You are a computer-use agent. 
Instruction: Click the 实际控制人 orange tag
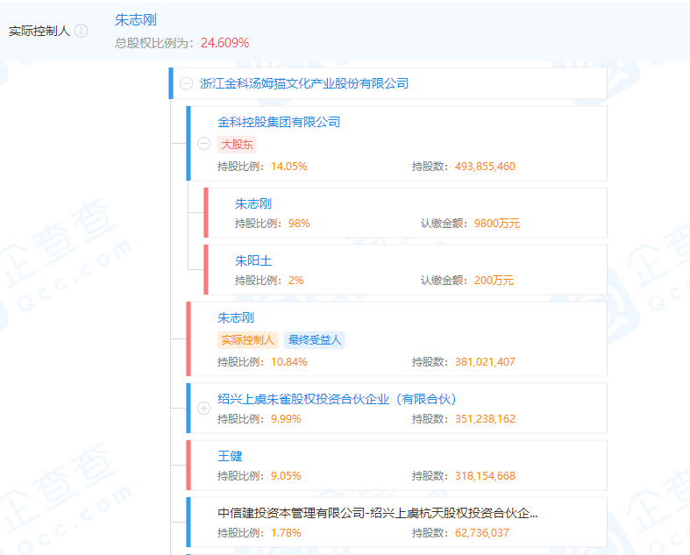tap(247, 340)
